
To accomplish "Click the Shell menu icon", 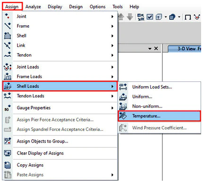I will coord(8,36).
